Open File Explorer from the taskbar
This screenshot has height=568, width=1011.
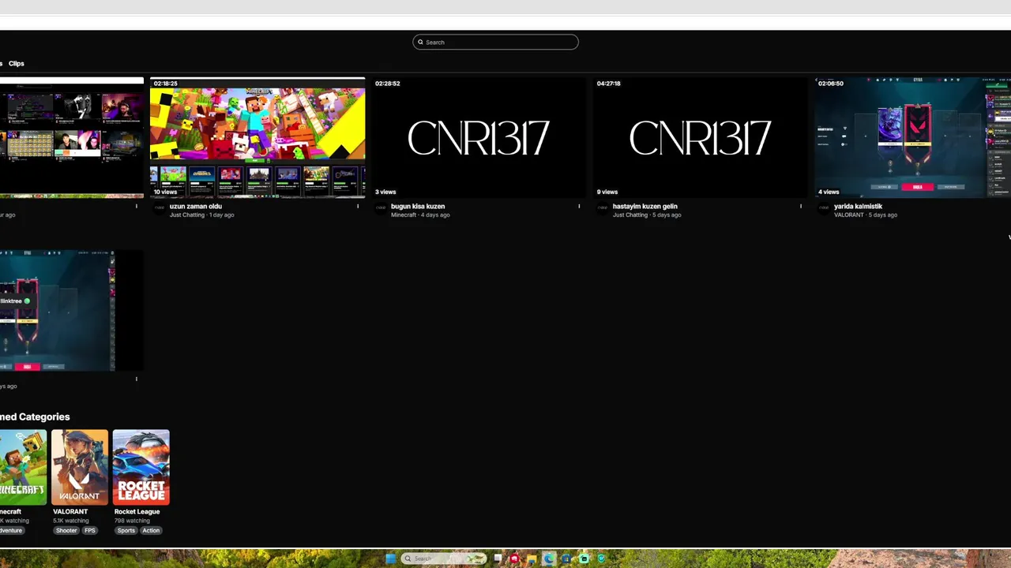click(x=532, y=559)
